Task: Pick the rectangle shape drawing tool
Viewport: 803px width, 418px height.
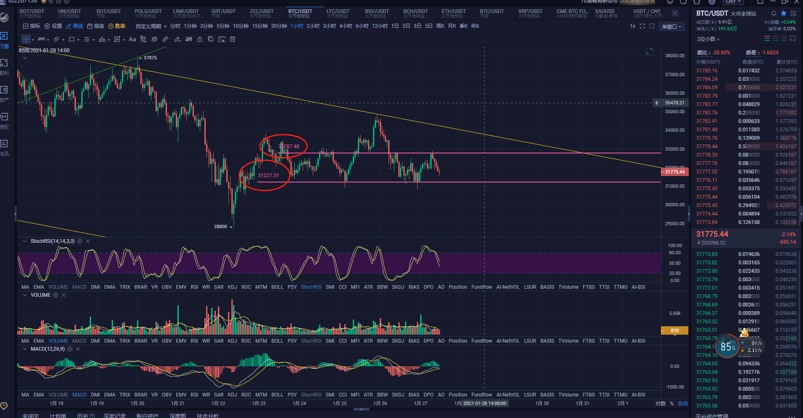Action: (72, 39)
